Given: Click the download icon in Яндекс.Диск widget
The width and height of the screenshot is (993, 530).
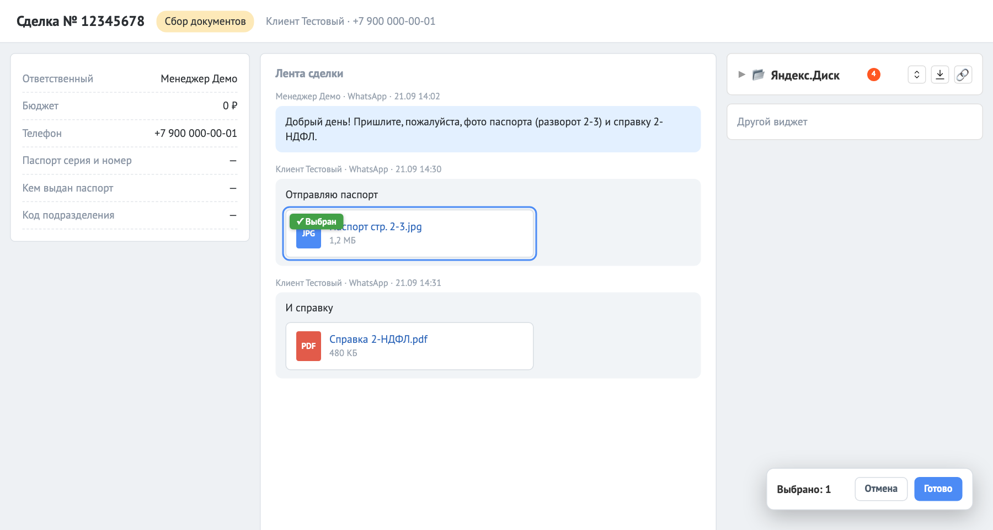Looking at the screenshot, I should click(x=940, y=75).
